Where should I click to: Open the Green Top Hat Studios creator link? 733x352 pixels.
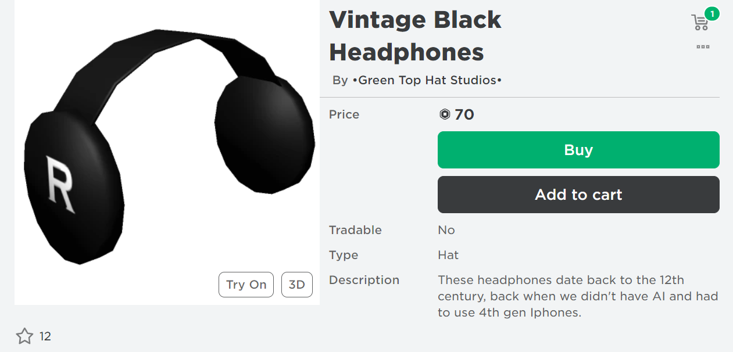pyautogui.click(x=427, y=80)
